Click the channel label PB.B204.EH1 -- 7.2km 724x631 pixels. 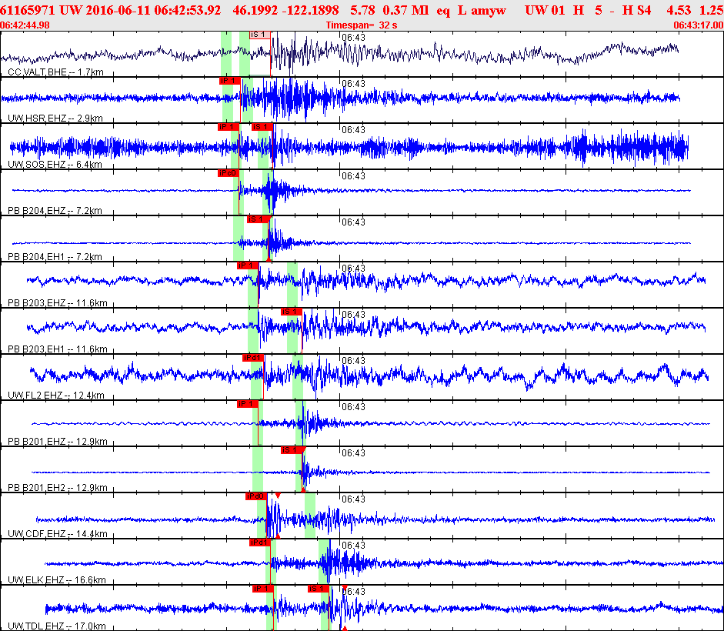tap(55, 257)
